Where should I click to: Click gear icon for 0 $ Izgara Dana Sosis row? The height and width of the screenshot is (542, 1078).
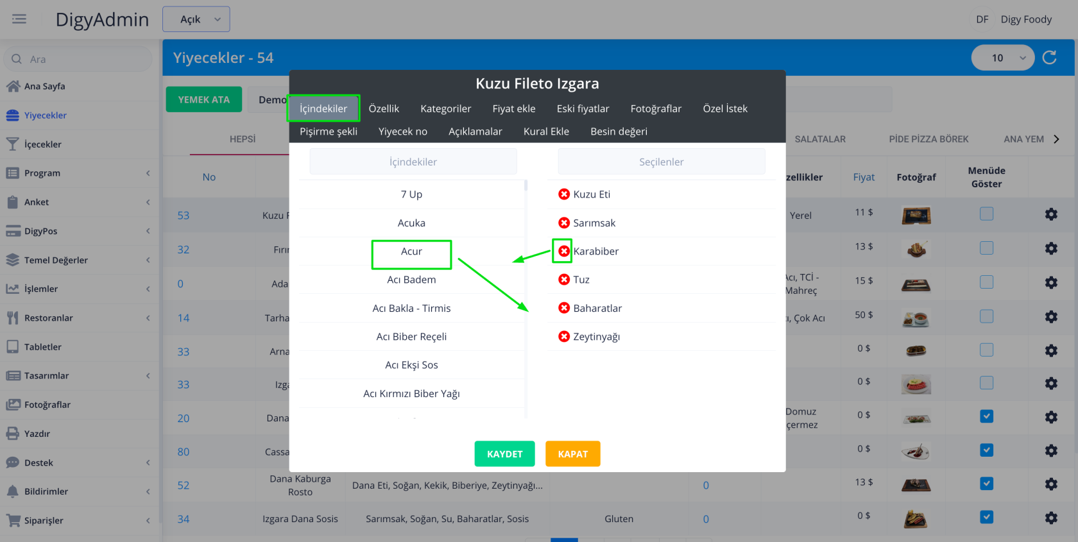pyautogui.click(x=1051, y=518)
